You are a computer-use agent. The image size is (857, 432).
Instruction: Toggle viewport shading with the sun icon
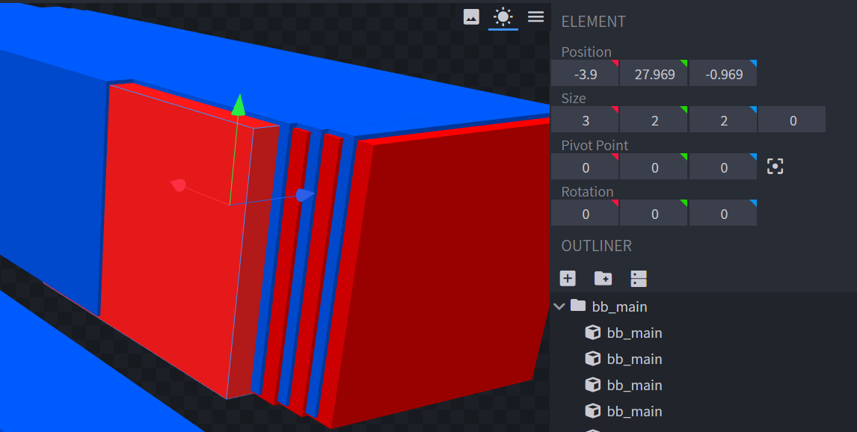(503, 16)
